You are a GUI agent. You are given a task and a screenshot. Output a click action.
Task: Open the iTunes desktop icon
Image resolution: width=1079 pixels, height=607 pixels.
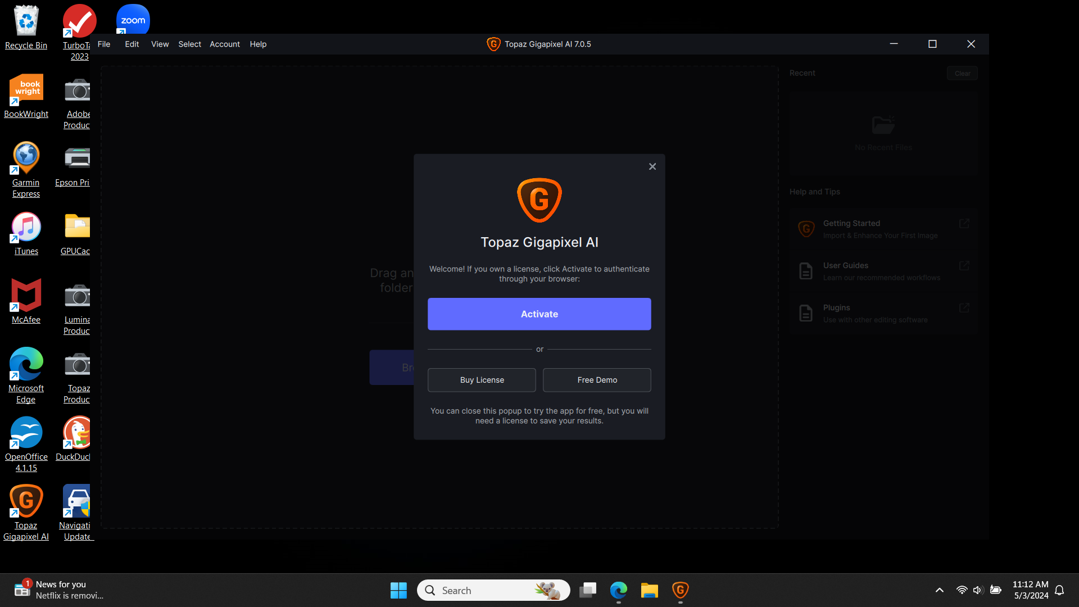pos(26,228)
